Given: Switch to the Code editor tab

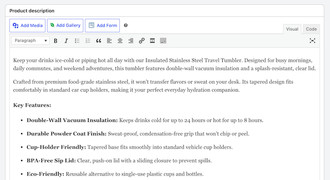Looking at the screenshot, I should (x=311, y=29).
